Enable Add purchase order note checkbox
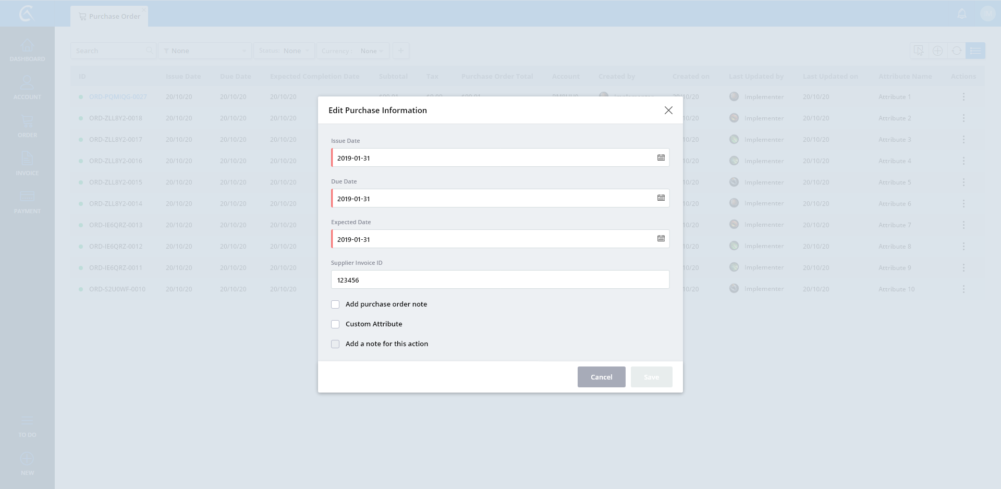1001x489 pixels. click(x=335, y=304)
